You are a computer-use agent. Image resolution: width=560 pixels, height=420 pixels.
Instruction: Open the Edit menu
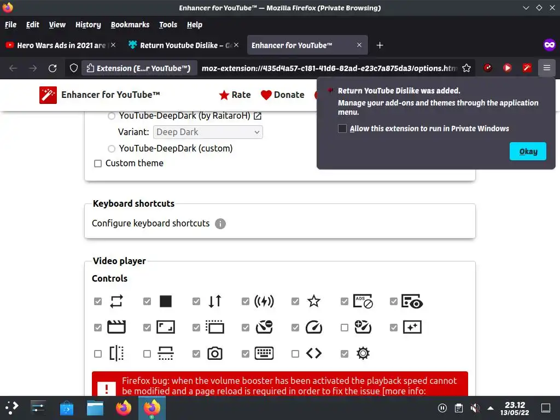click(x=32, y=25)
